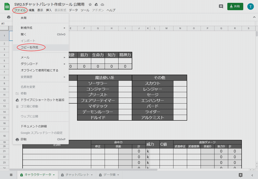Click the アルケミスト cell
This screenshot has width=258, height=179.
pos(153,118)
